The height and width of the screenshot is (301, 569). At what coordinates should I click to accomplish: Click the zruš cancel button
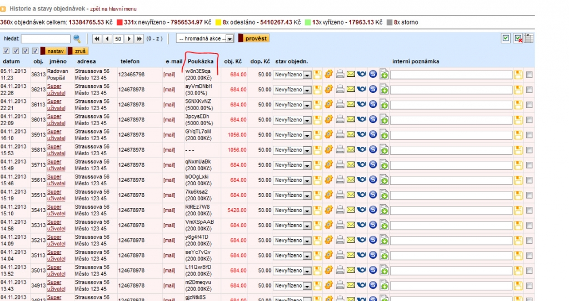coord(78,51)
